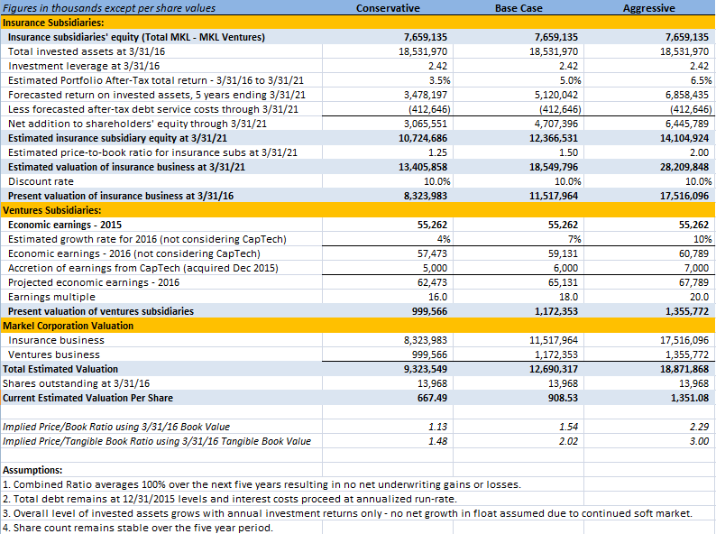Click the 'Ventures Subsidiaries:' section heading
716x534 pixels.
52,210
